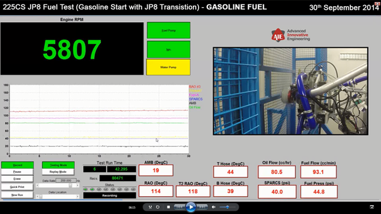Adjust the media player volume slider

click(227, 207)
